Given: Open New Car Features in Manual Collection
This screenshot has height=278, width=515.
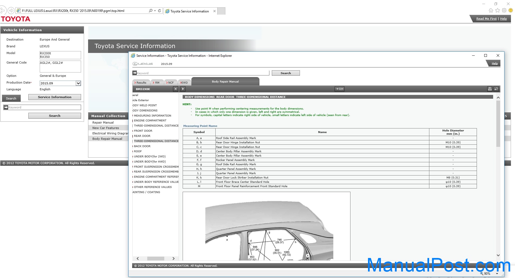Looking at the screenshot, I should [106, 128].
